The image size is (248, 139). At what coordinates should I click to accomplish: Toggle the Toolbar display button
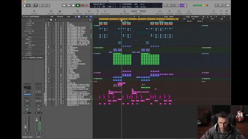[36, 5]
